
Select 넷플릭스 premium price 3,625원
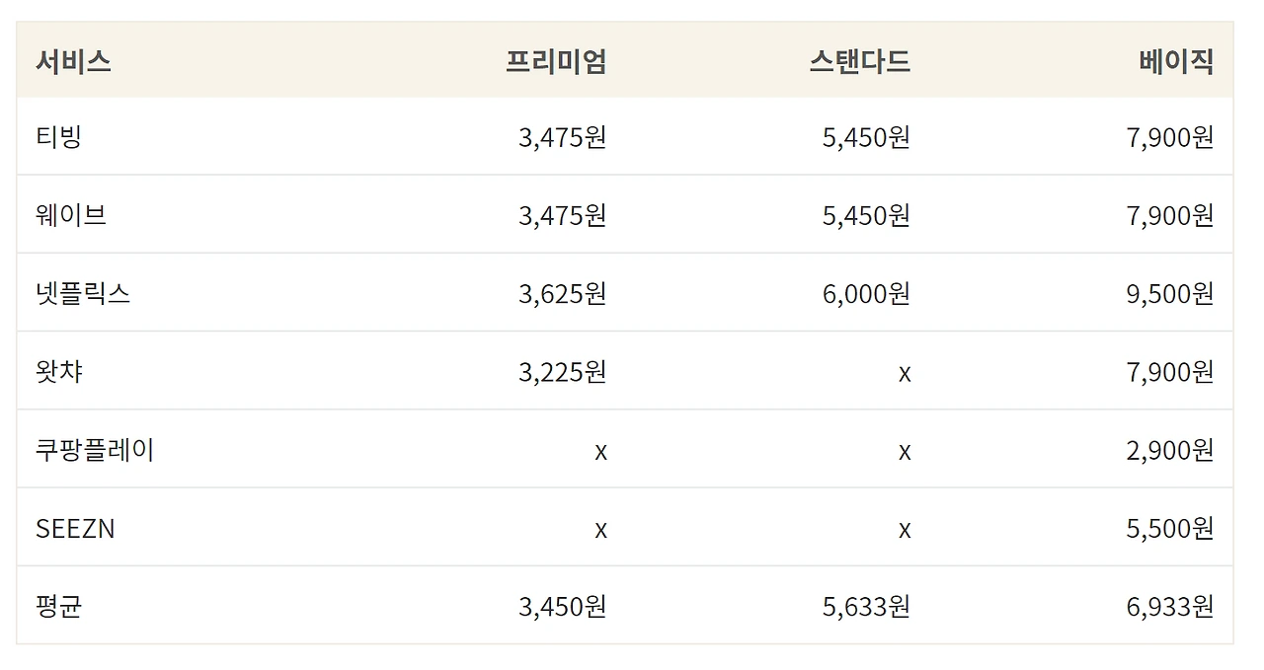pyautogui.click(x=563, y=293)
